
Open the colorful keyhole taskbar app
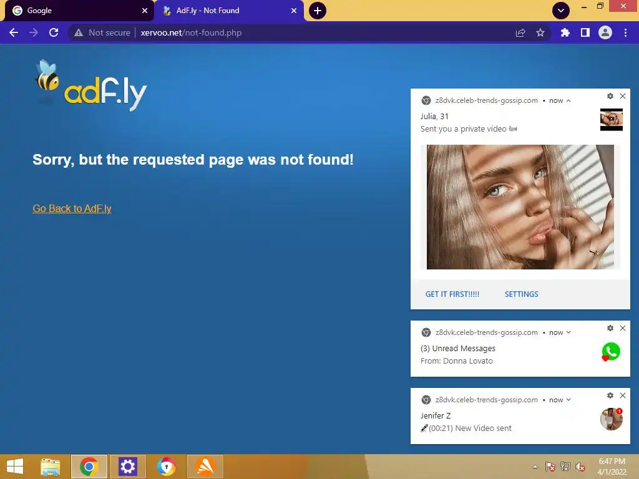[x=166, y=467]
